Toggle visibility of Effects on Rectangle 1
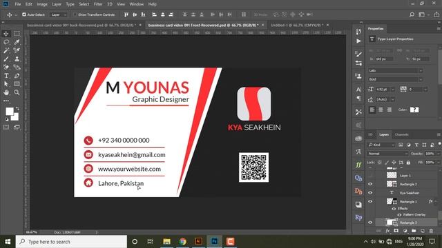 coord(394,209)
